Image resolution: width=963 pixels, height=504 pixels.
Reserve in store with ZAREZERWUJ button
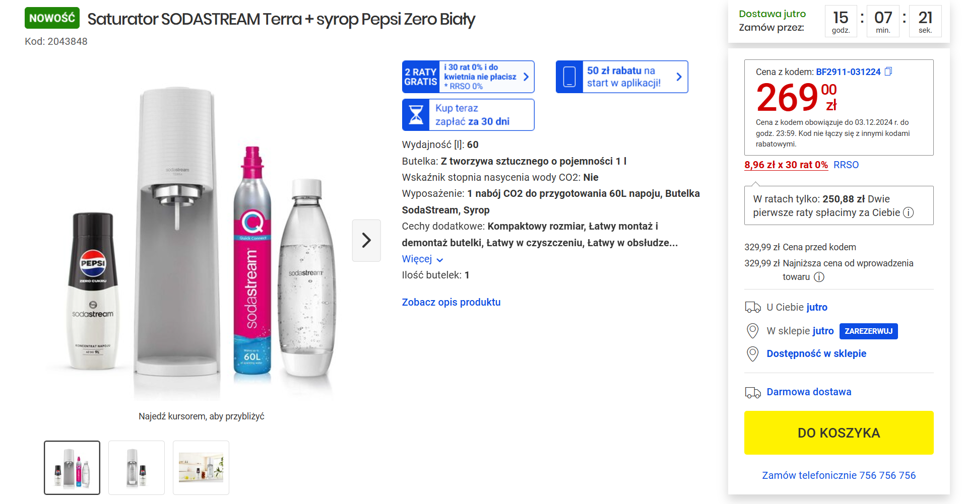868,331
